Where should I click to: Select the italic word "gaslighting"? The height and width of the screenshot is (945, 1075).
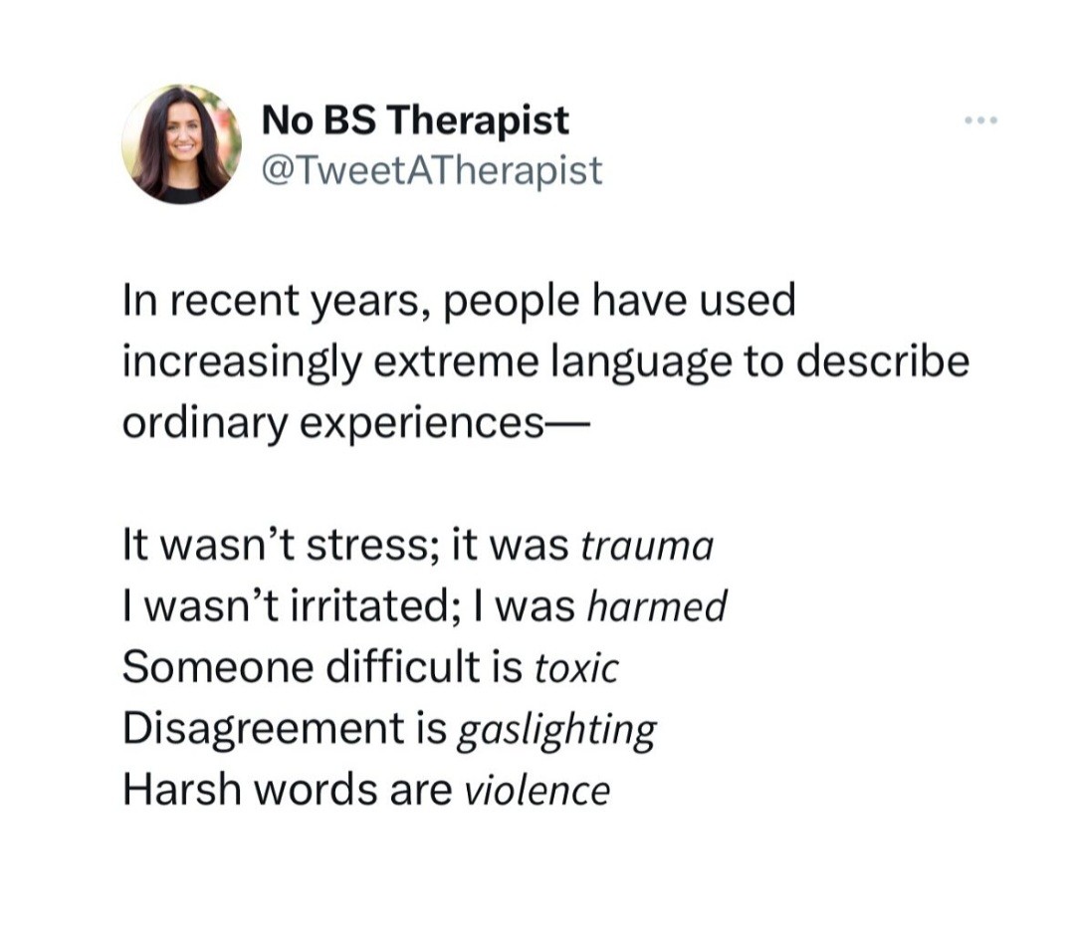tap(555, 730)
